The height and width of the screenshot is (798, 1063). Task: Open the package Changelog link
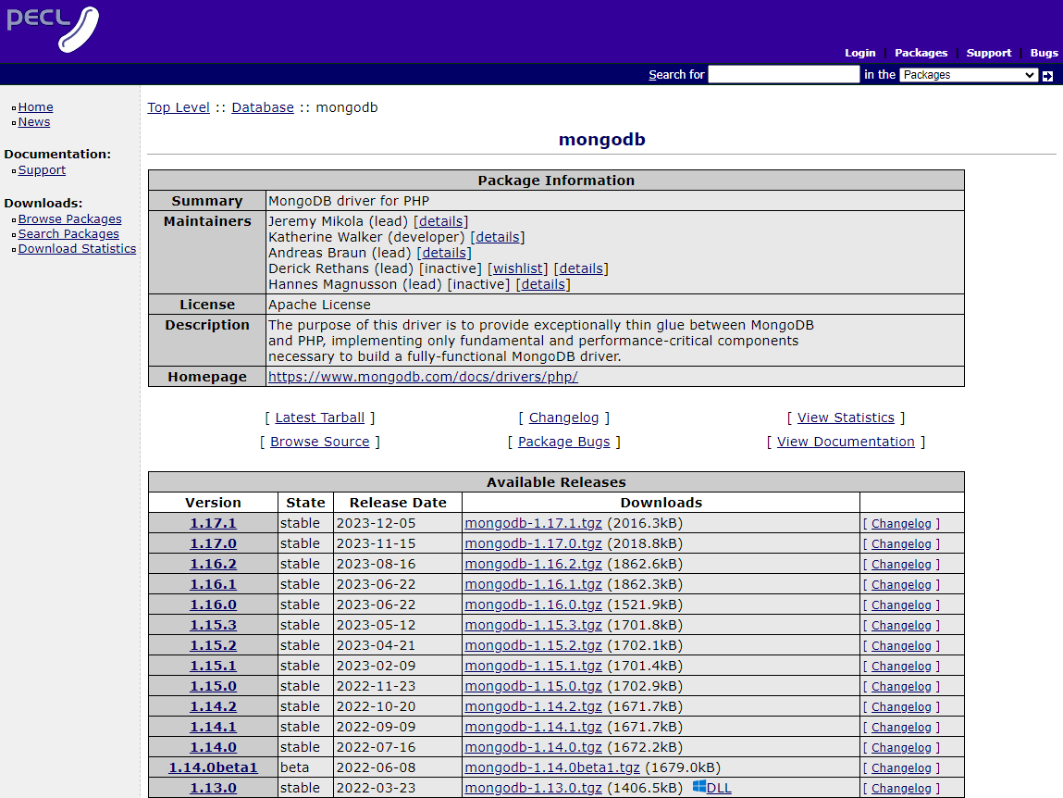pos(564,418)
